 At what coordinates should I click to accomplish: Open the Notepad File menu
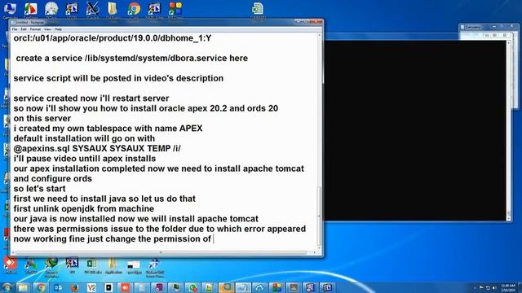tap(15, 29)
